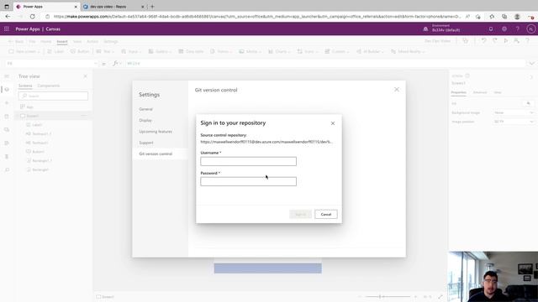This screenshot has height=302, width=538.
Task: Click the Power Apps title link
Action: click(x=28, y=29)
